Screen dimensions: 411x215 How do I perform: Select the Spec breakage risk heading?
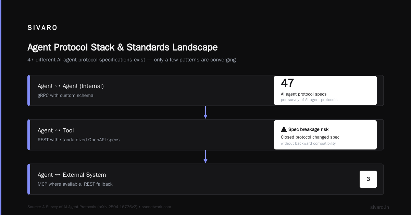[308, 129]
